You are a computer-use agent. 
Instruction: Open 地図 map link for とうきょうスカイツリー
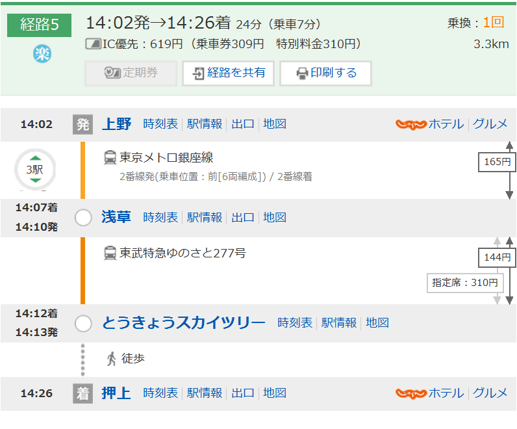377,323
